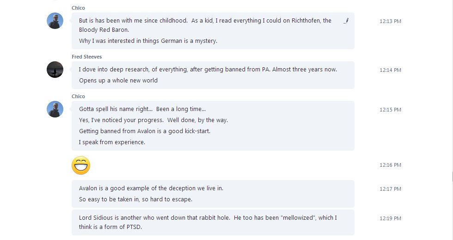Click Chico's avatar beside the 12:15 PM message

(x=55, y=109)
